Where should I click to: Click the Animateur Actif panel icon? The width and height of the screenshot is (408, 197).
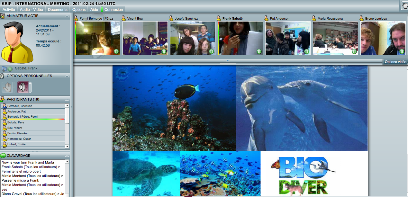[3, 16]
